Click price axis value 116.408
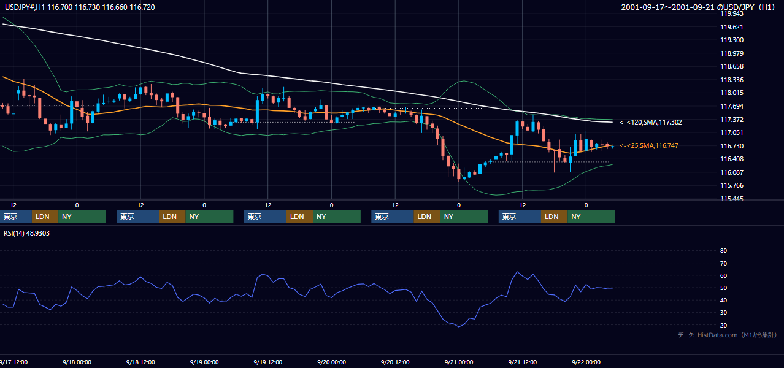The height and width of the screenshot is (368, 784). point(731,159)
